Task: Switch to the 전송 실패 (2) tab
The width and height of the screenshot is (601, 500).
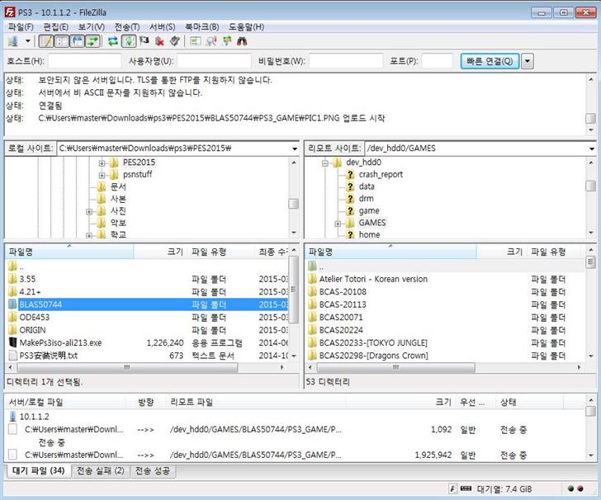Action: point(100,470)
